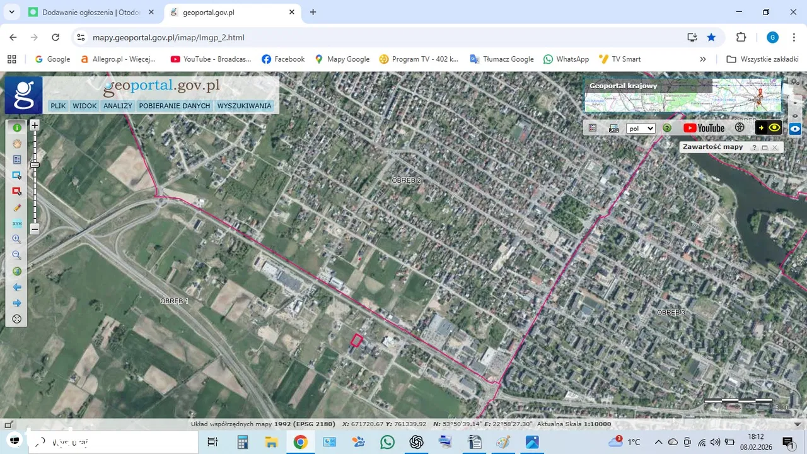Screen dimensions: 807x454
Task: Expand the POBIERANIE DANYCH menu
Action: [x=175, y=106]
